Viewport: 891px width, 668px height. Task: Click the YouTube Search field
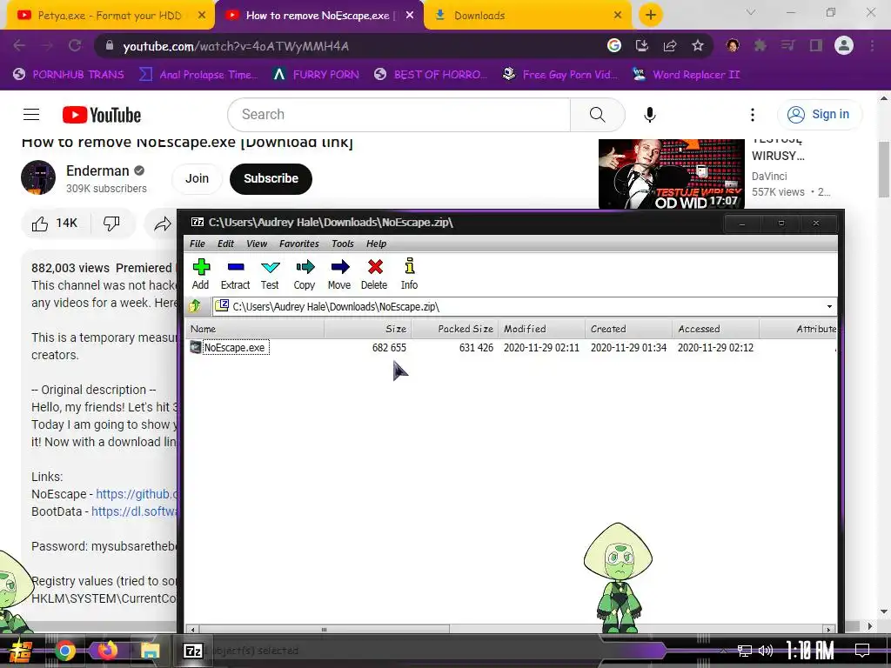tap(399, 114)
